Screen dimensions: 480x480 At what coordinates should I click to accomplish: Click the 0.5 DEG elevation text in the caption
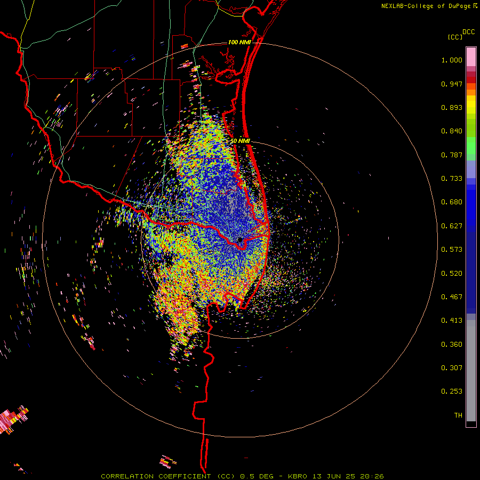[257, 476]
